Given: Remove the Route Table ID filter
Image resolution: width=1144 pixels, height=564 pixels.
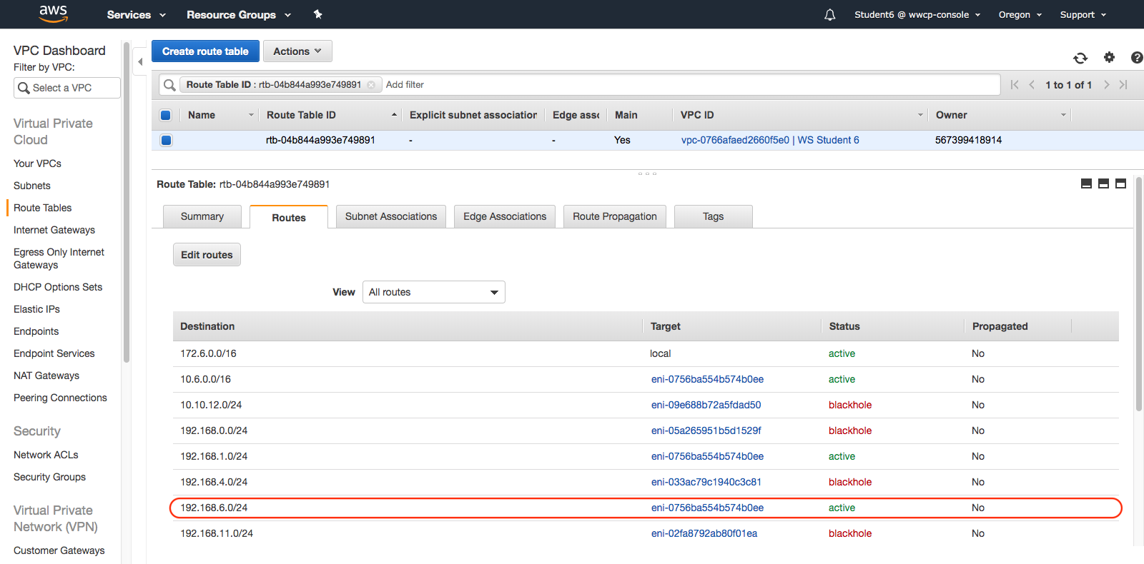Looking at the screenshot, I should [x=371, y=85].
